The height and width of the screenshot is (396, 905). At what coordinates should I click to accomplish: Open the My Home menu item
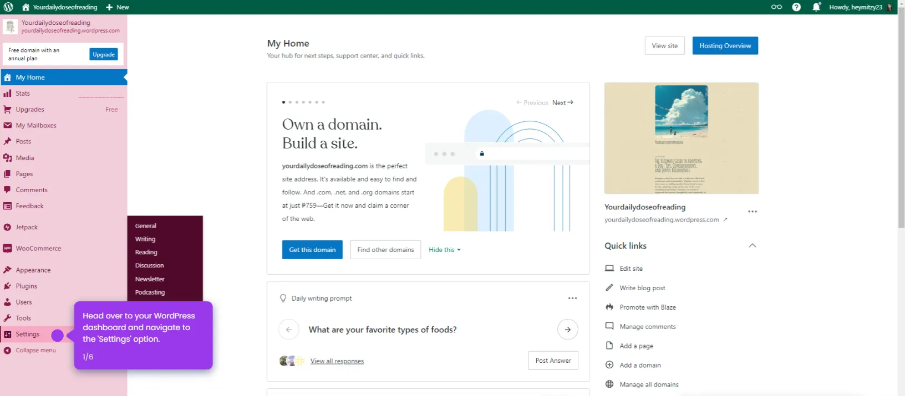63,78
